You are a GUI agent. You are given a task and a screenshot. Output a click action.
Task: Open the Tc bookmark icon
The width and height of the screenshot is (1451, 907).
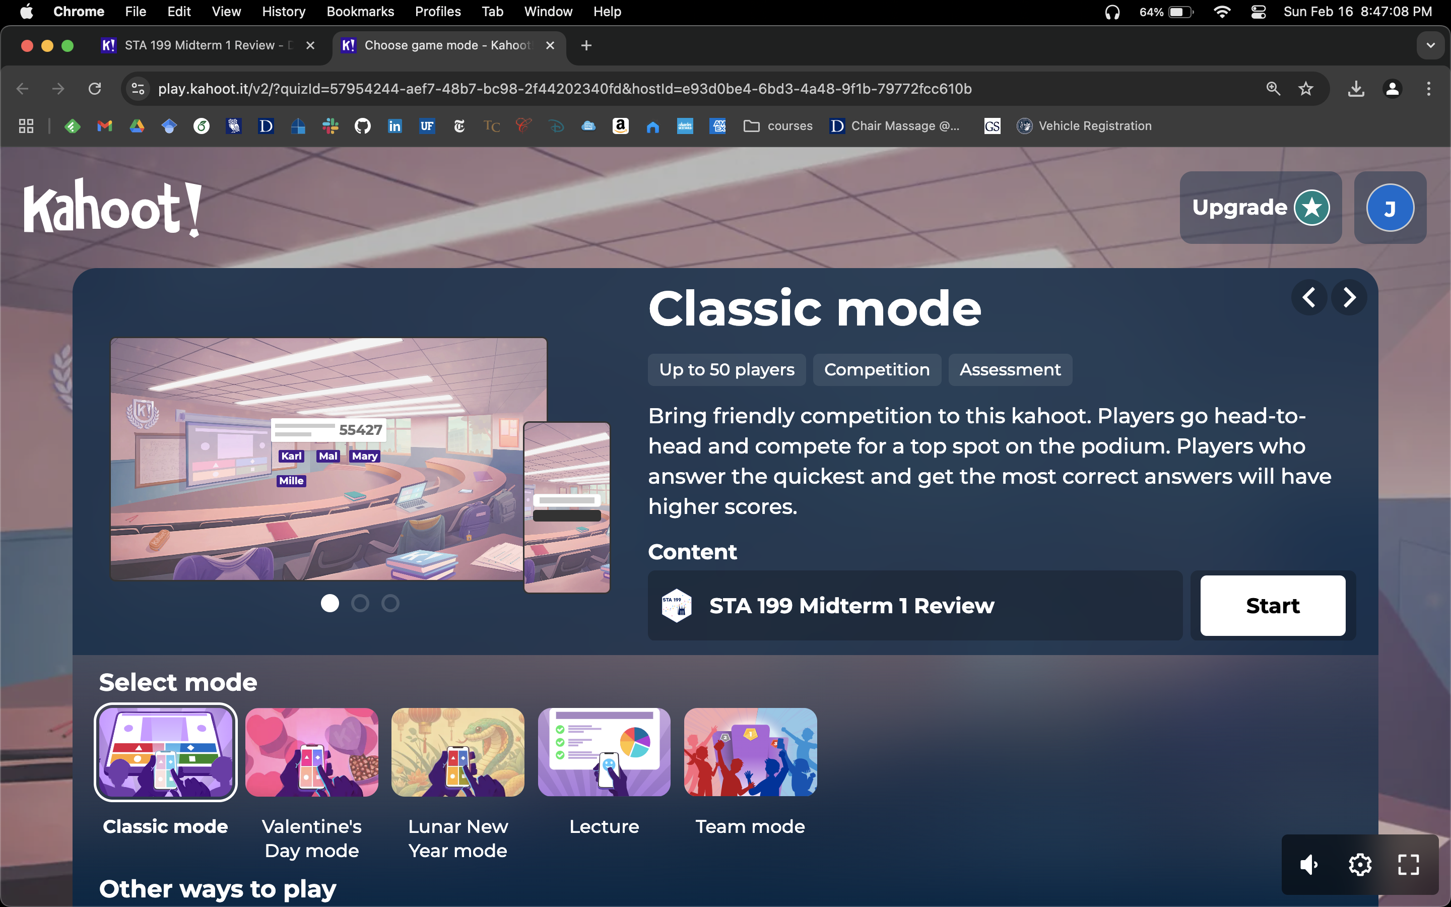click(x=492, y=126)
